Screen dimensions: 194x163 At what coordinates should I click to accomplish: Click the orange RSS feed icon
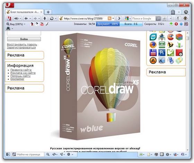click(x=109, y=19)
